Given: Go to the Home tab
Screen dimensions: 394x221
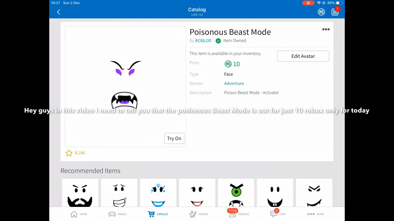Looking at the screenshot, I should [x=79, y=214].
